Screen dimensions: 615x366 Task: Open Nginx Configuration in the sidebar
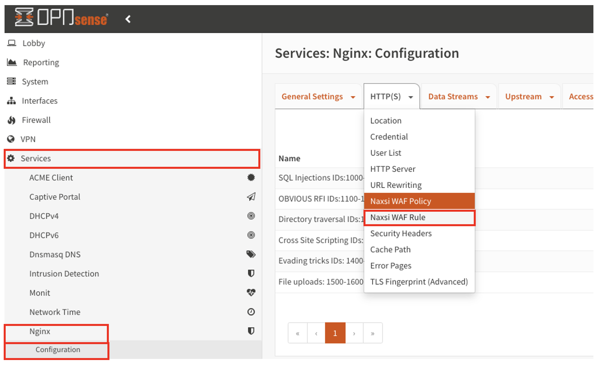[x=58, y=350]
